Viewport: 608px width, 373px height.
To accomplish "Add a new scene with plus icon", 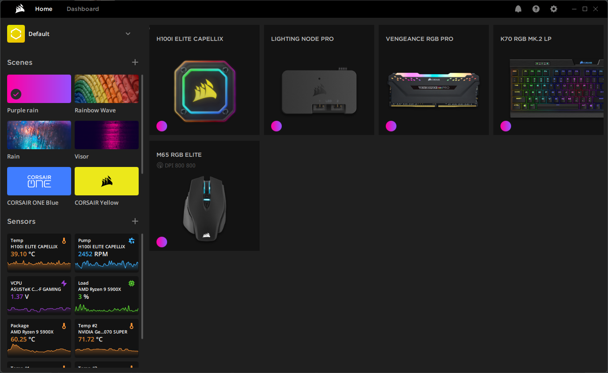I will (x=135, y=62).
